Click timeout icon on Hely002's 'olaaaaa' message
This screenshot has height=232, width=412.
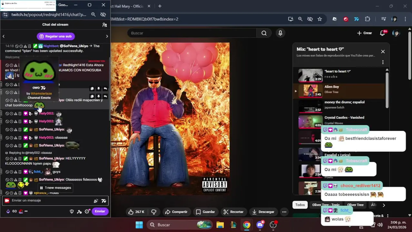(x=11, y=138)
